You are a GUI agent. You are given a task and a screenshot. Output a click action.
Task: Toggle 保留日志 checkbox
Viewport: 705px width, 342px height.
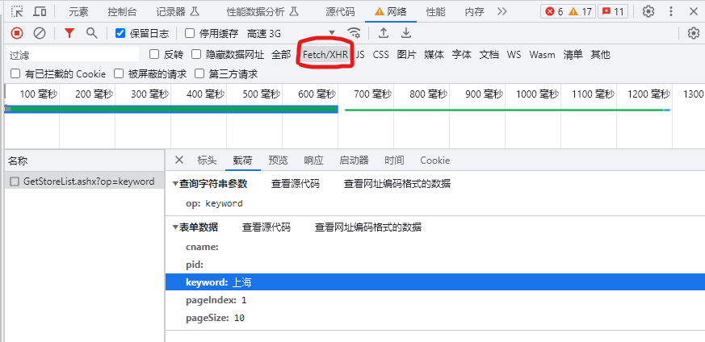[x=120, y=33]
